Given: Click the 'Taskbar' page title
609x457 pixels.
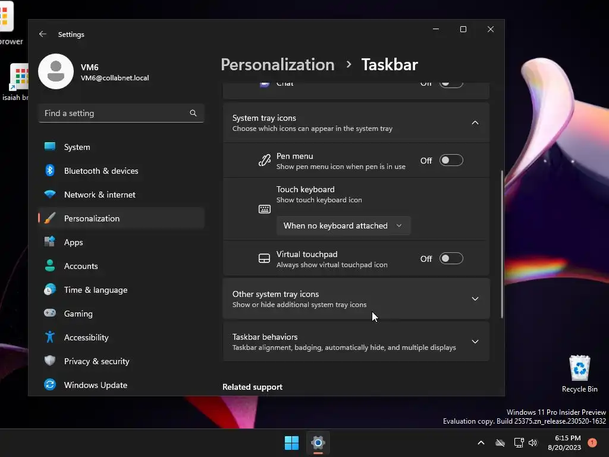Looking at the screenshot, I should coord(390,64).
